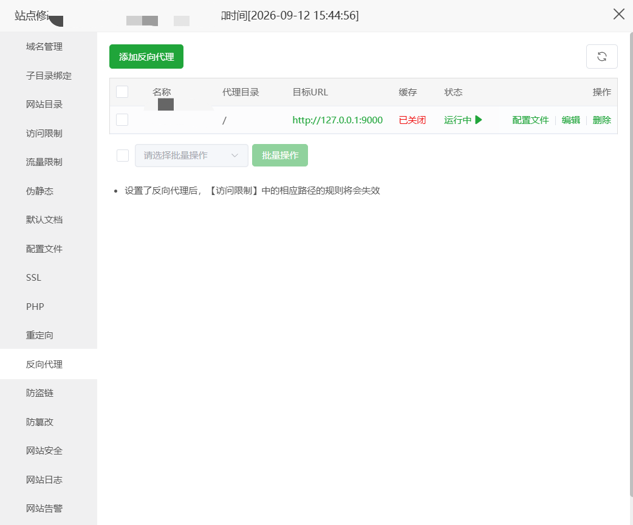Click the 代理目录 column header
This screenshot has width=633, height=525.
click(241, 92)
